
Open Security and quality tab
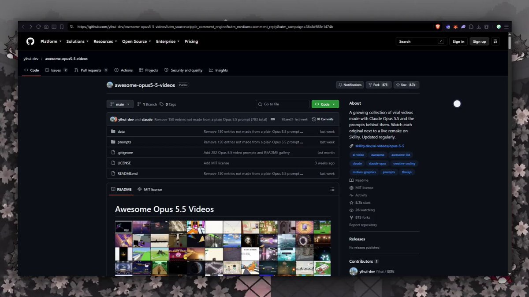(x=183, y=70)
